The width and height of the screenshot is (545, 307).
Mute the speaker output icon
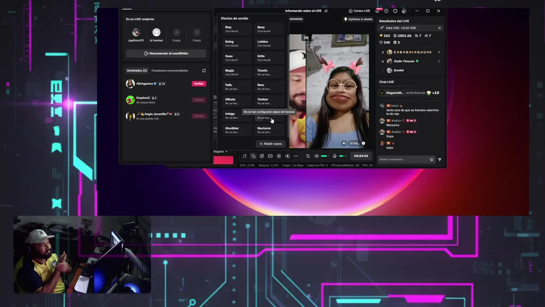point(316,156)
